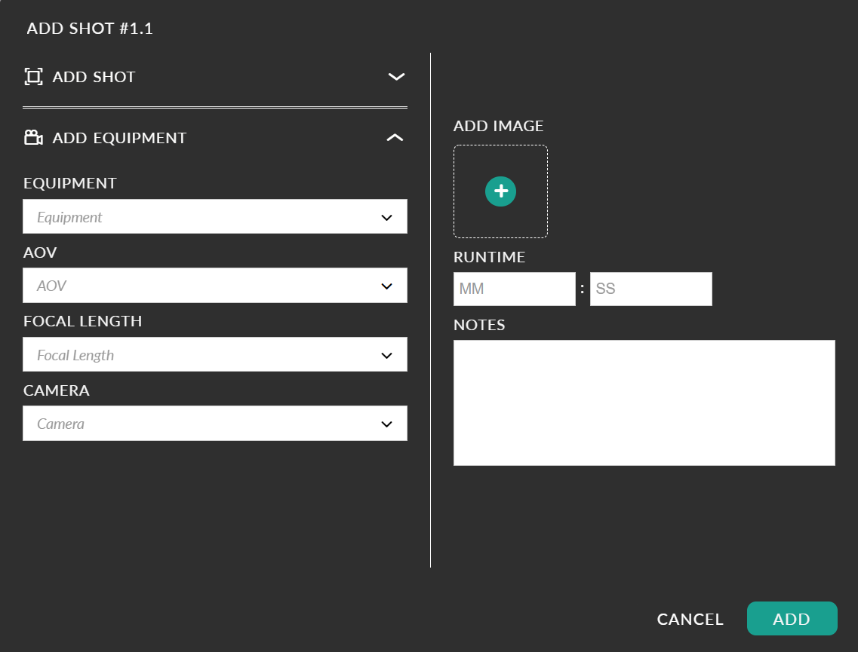
Task: Select the Equipment combo box field
Action: click(215, 216)
